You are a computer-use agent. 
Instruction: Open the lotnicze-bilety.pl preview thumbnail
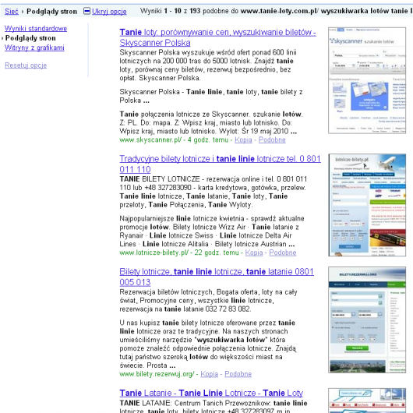(x=367, y=205)
